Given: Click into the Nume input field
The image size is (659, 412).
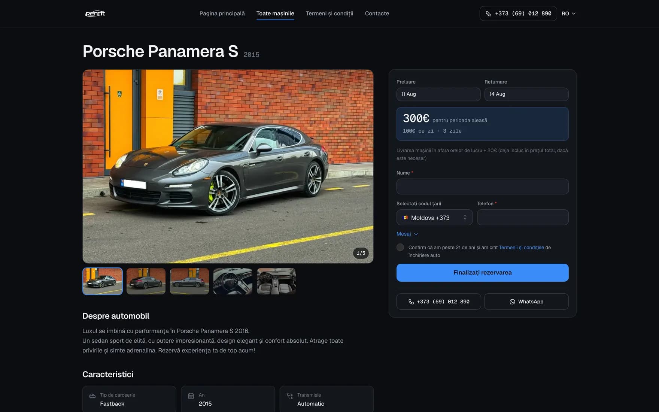Looking at the screenshot, I should pyautogui.click(x=483, y=187).
